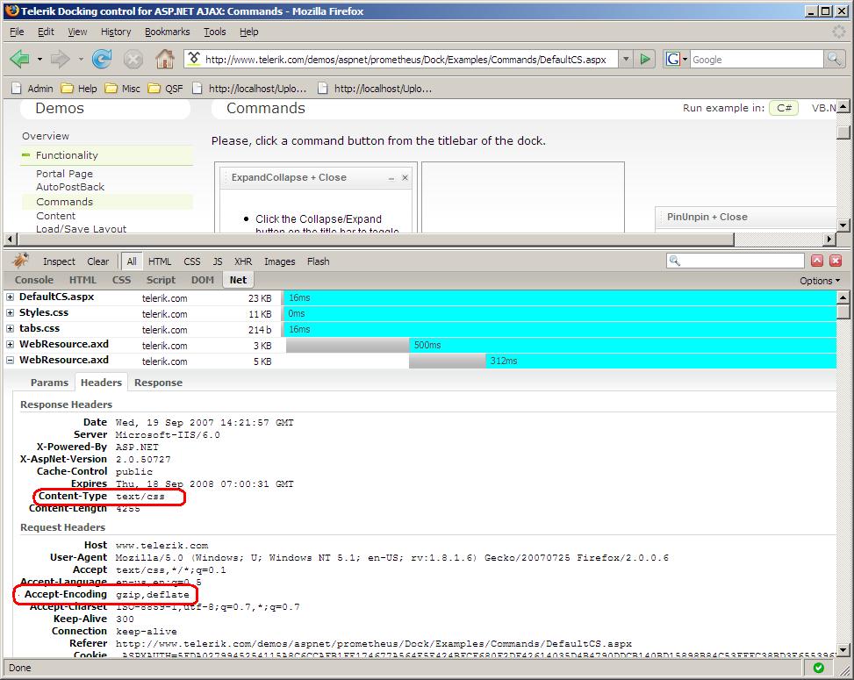The width and height of the screenshot is (854, 680).
Task: Collapse the expanded WebResource.axd request
Action: (x=11, y=360)
